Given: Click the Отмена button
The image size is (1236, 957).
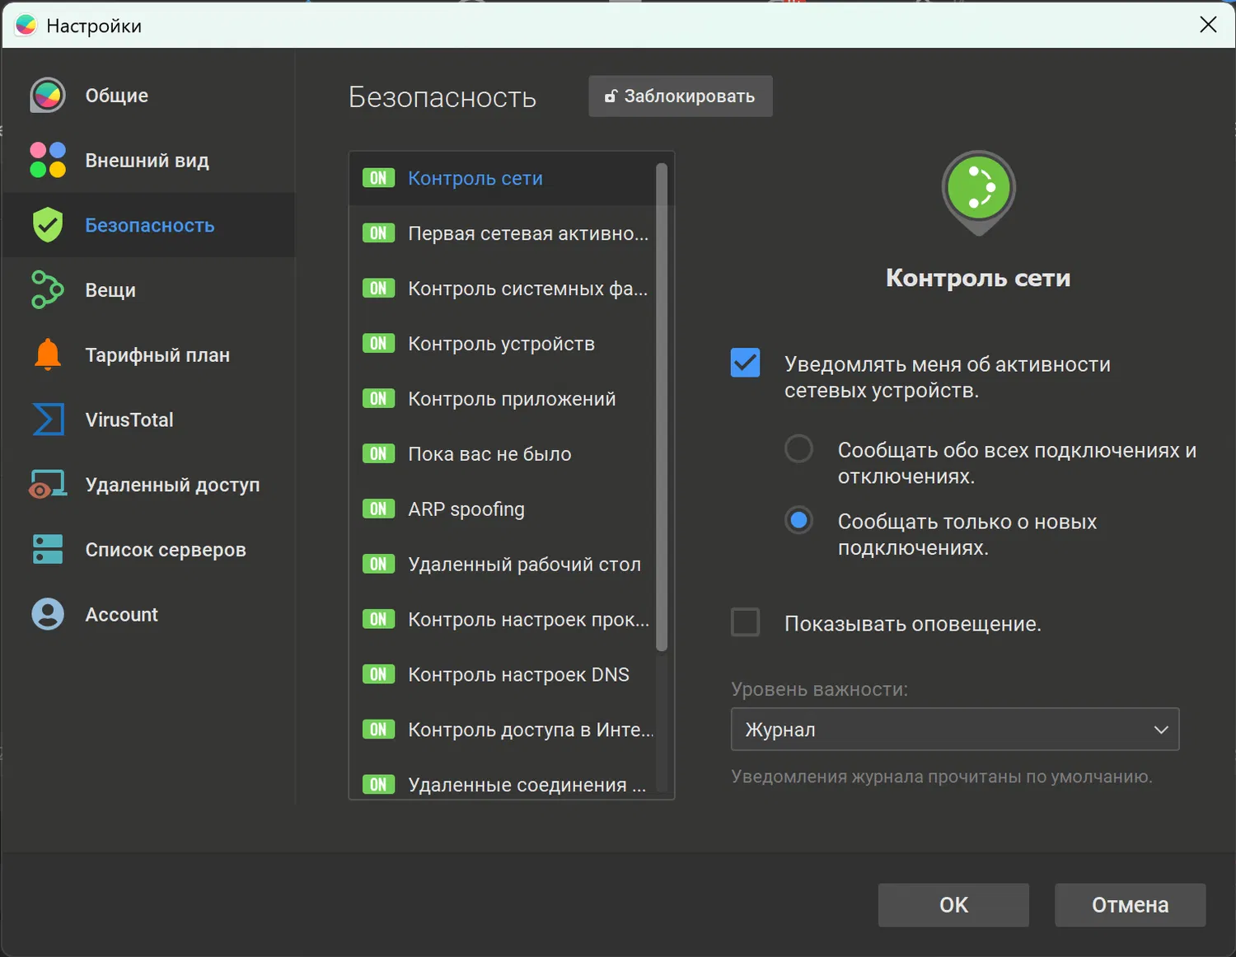Looking at the screenshot, I should tap(1130, 905).
